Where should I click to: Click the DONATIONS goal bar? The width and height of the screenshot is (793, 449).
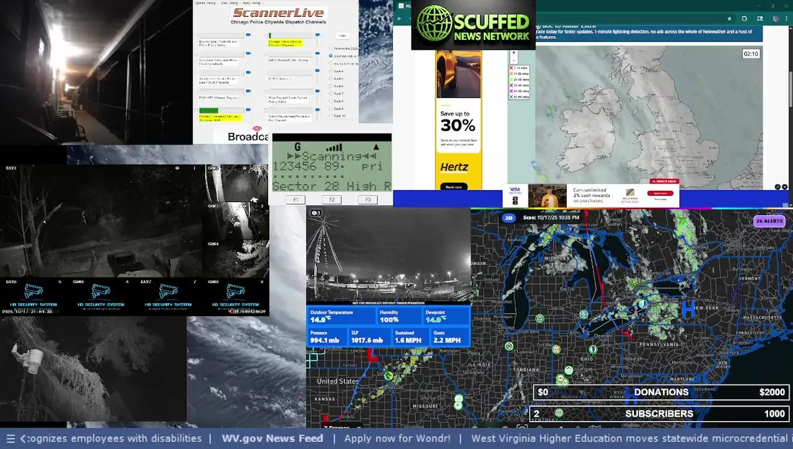pos(661,392)
